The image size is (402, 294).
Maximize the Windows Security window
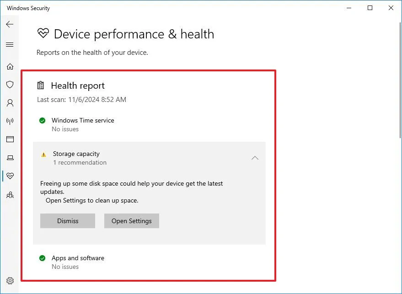tap(370, 8)
